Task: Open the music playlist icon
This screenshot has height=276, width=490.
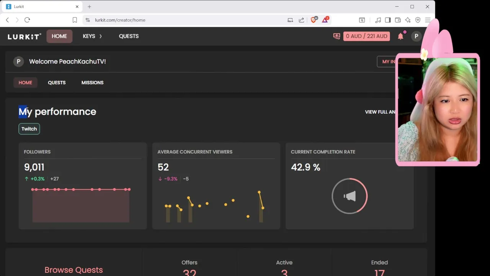Action: [x=378, y=20]
